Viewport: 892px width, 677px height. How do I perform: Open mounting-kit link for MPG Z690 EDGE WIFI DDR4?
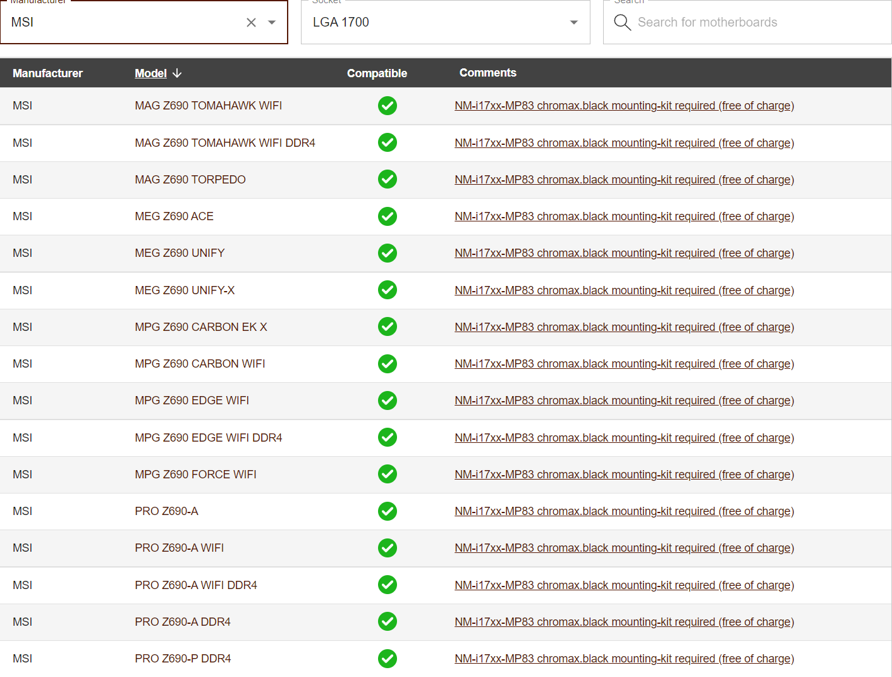point(624,438)
